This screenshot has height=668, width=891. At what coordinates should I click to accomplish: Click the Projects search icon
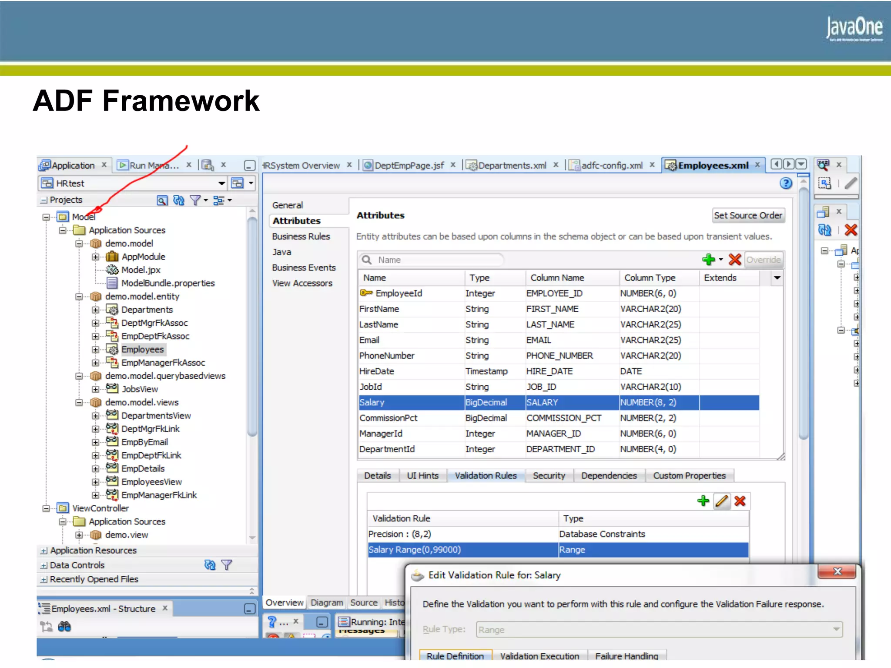(x=162, y=200)
